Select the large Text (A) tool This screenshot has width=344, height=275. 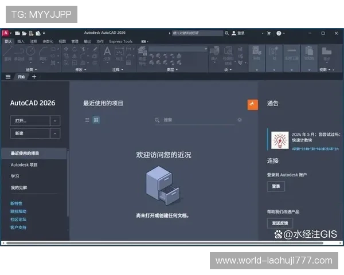(x=107, y=52)
